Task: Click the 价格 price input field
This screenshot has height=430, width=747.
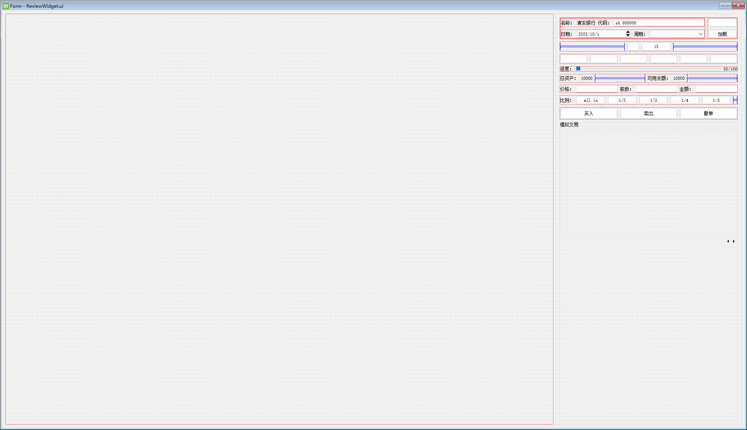Action: pos(596,89)
